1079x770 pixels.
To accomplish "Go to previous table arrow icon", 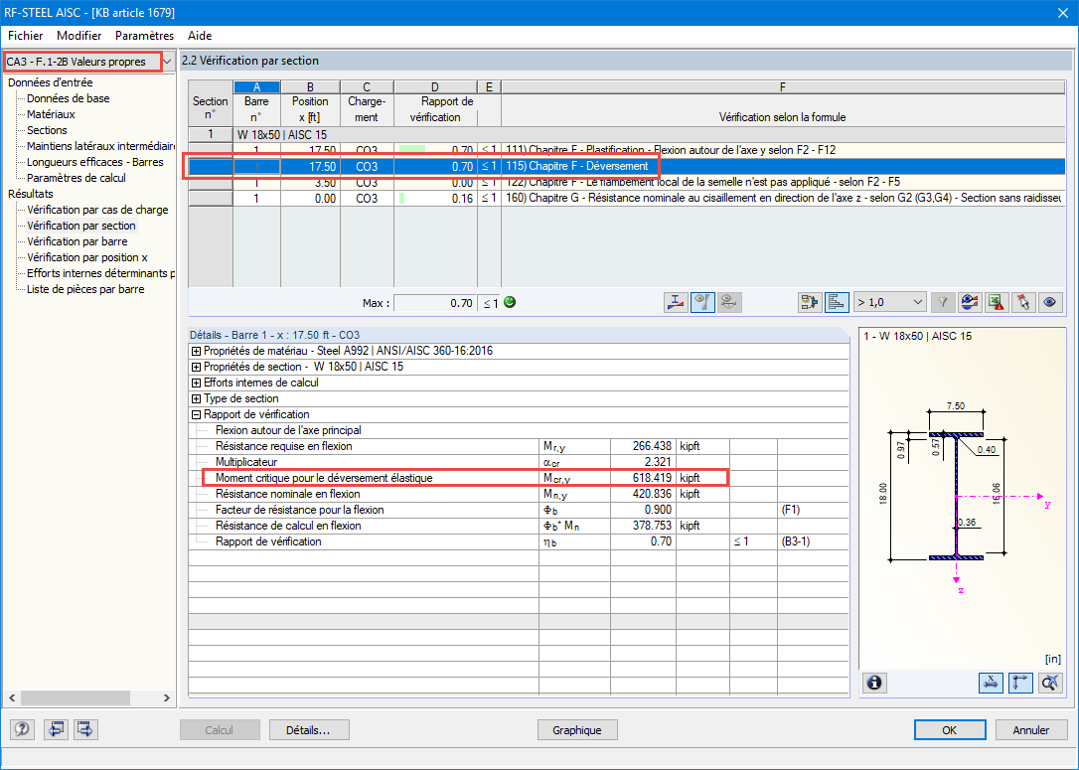I will tap(56, 729).
